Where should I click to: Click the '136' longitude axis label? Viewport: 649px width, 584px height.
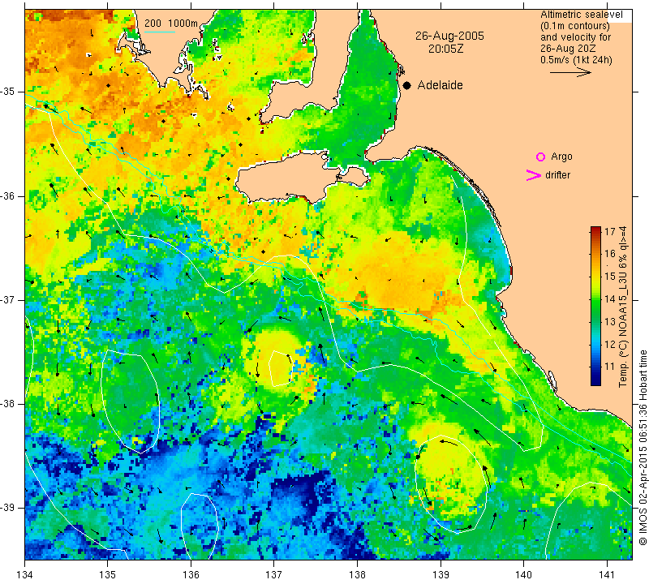[191, 575]
